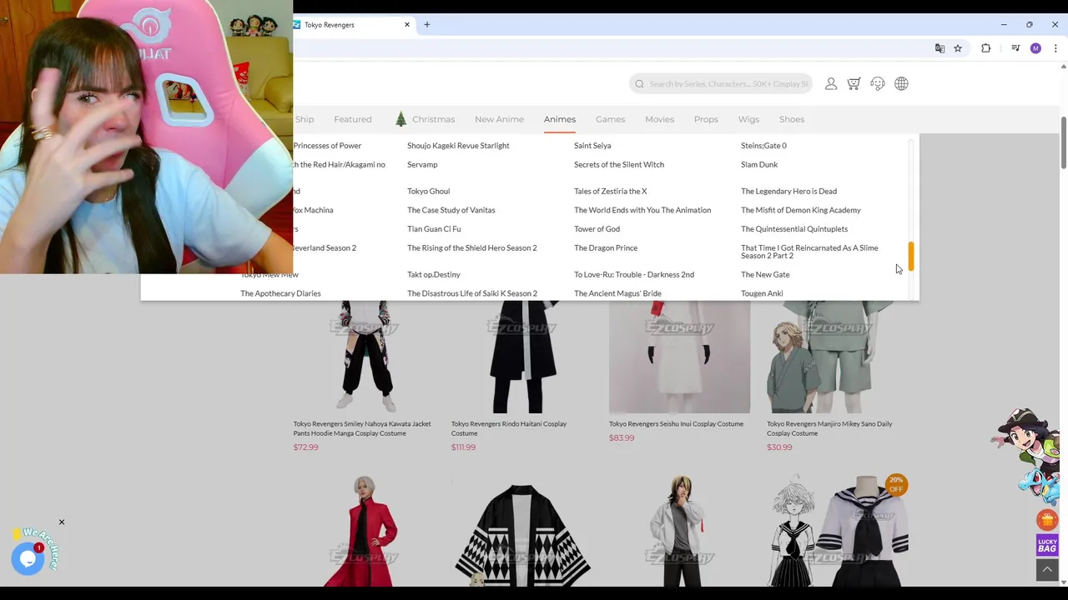Select Tokyo Ghoul from anime list
This screenshot has width=1068, height=600.
(x=428, y=191)
